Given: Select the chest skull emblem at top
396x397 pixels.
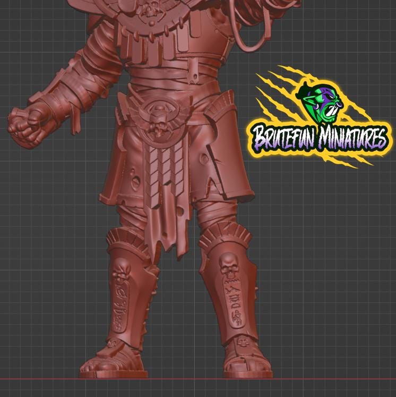Looking at the screenshot, I should tap(149, 8).
